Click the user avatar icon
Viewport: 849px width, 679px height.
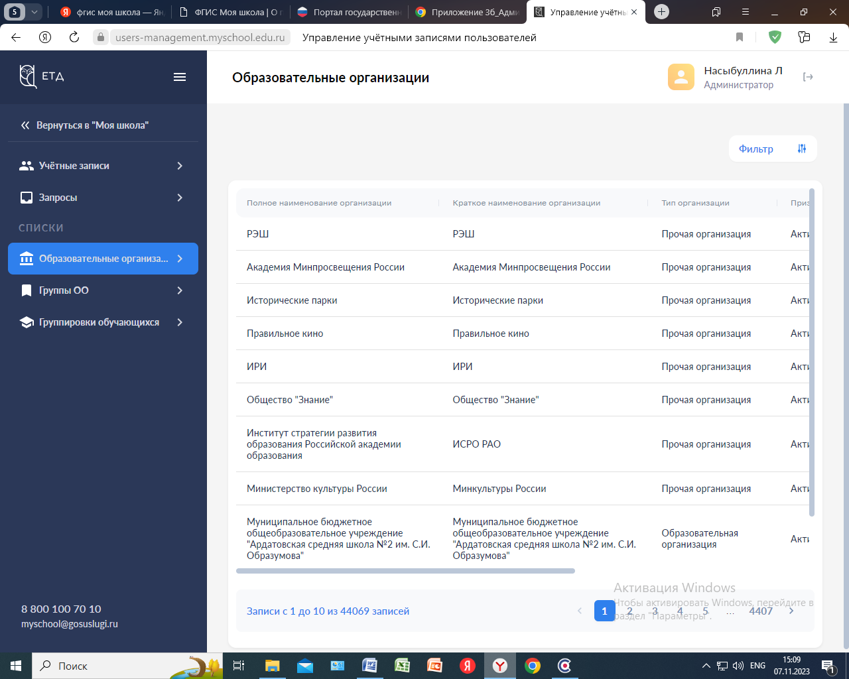coord(681,77)
